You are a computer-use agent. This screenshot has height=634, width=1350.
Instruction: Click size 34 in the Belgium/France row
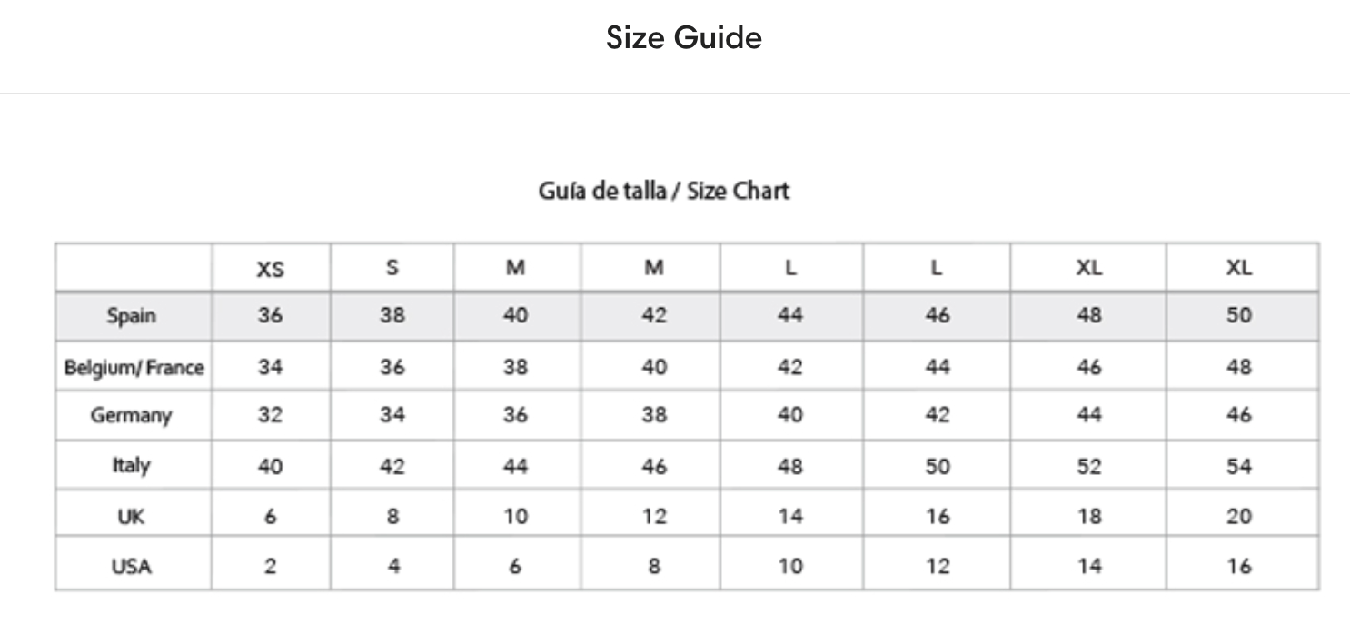pyautogui.click(x=270, y=367)
